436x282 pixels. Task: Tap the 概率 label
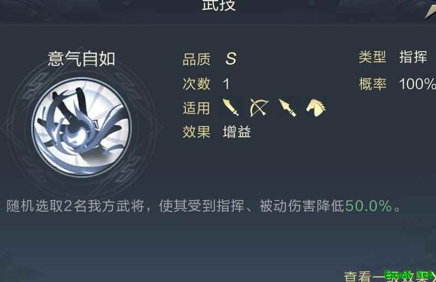tap(373, 84)
